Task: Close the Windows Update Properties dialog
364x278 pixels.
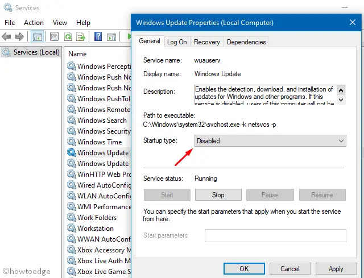Action: (x=353, y=22)
